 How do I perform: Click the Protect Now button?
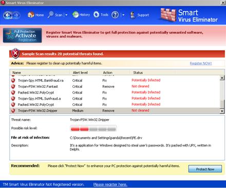(x=205, y=169)
